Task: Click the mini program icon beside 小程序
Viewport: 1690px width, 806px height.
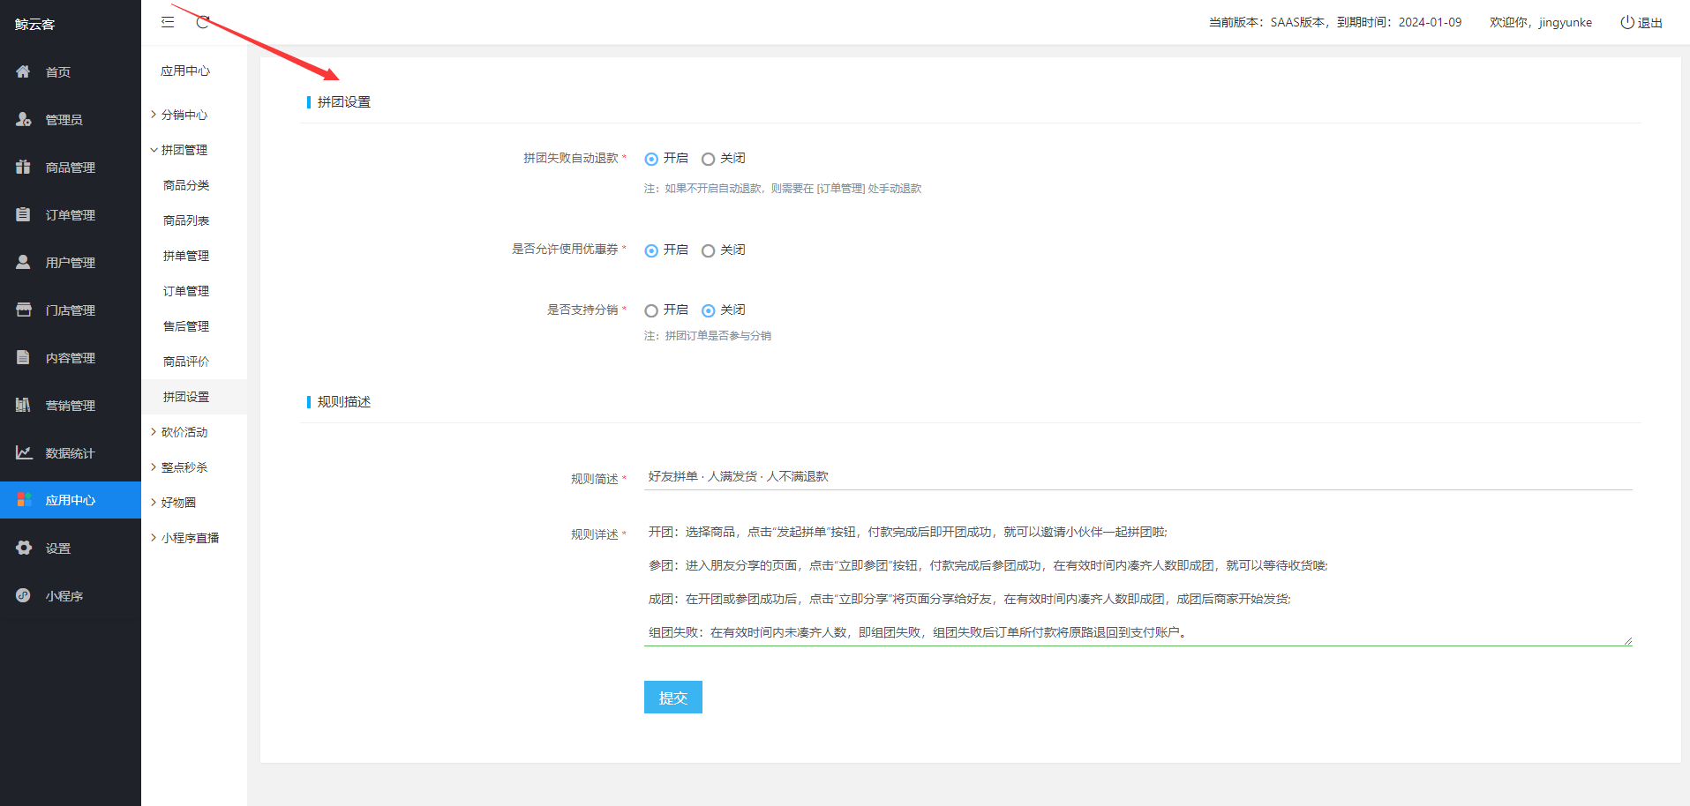Action: [x=23, y=595]
